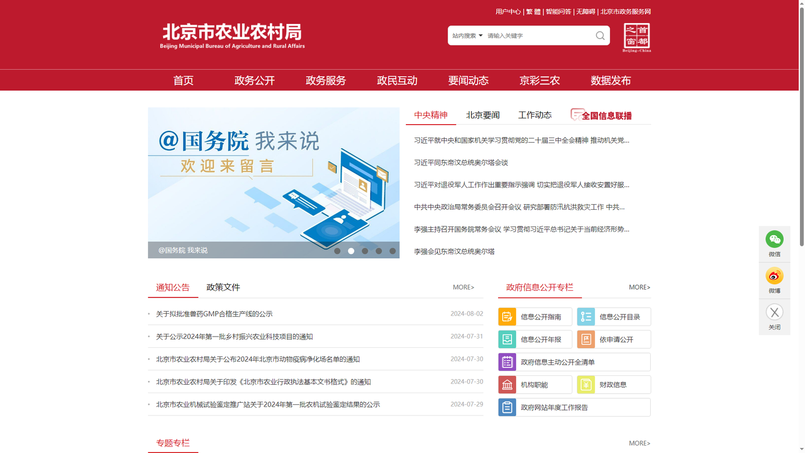Click the 机构职能 building icon
The image size is (805, 453).
[x=507, y=385]
